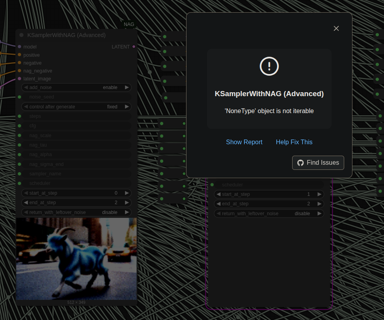
Task: Click the goat preview image thumbnail
Action: coord(76,259)
